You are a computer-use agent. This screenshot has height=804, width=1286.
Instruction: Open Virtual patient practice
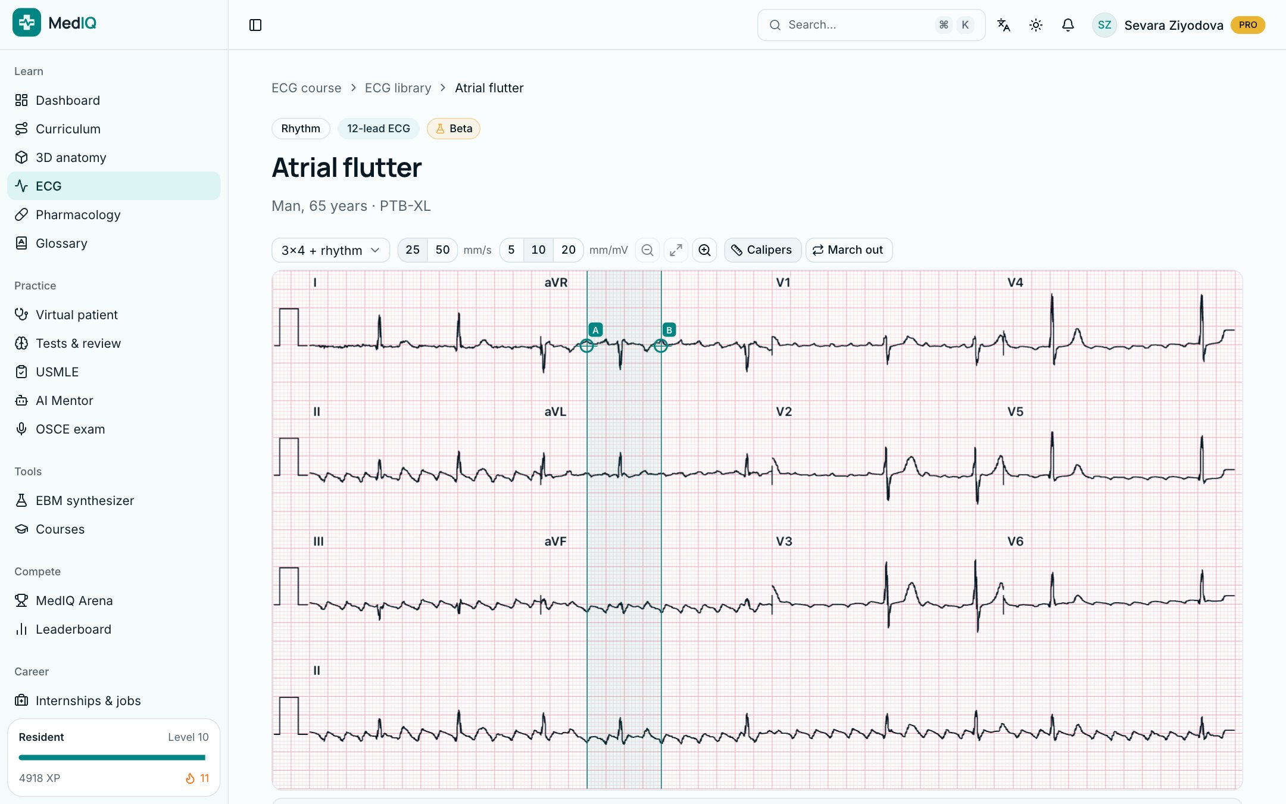pyautogui.click(x=114, y=314)
